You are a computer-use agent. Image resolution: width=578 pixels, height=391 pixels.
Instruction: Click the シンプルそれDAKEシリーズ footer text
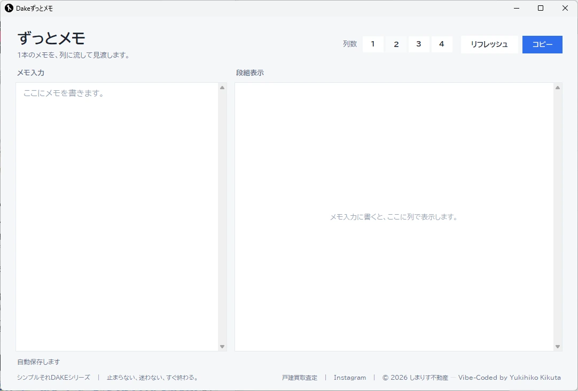(x=53, y=378)
